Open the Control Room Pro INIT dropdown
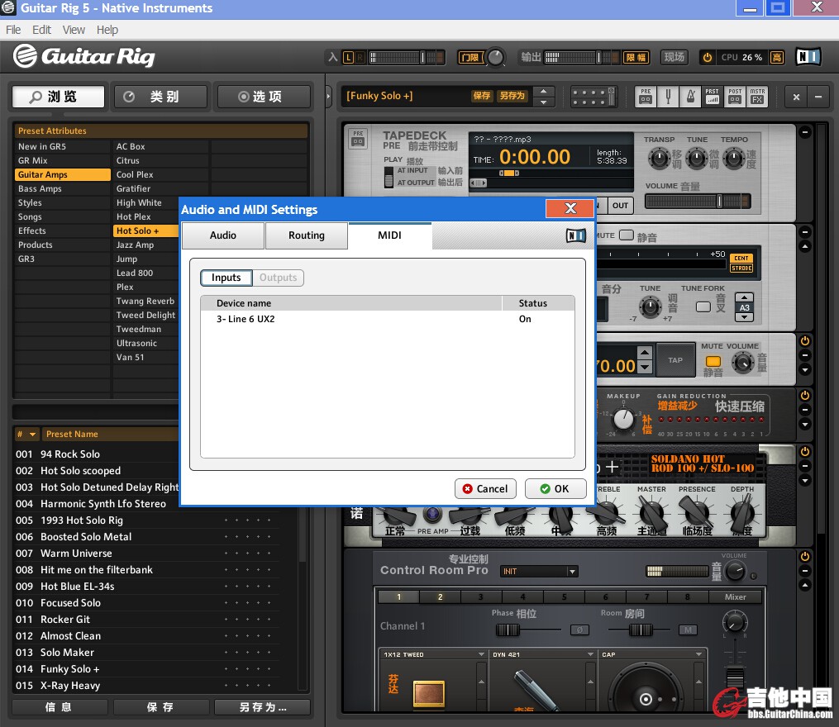The image size is (839, 727). (x=539, y=572)
